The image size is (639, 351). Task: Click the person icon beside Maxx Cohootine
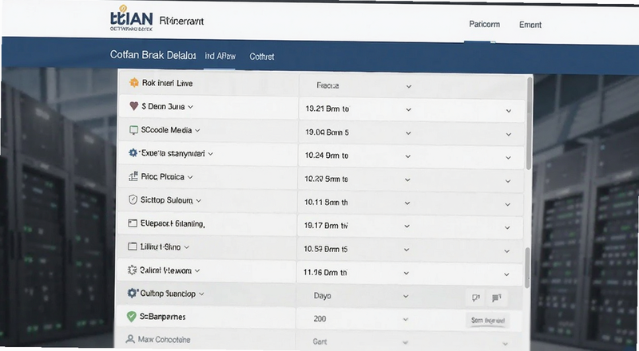[x=130, y=339]
